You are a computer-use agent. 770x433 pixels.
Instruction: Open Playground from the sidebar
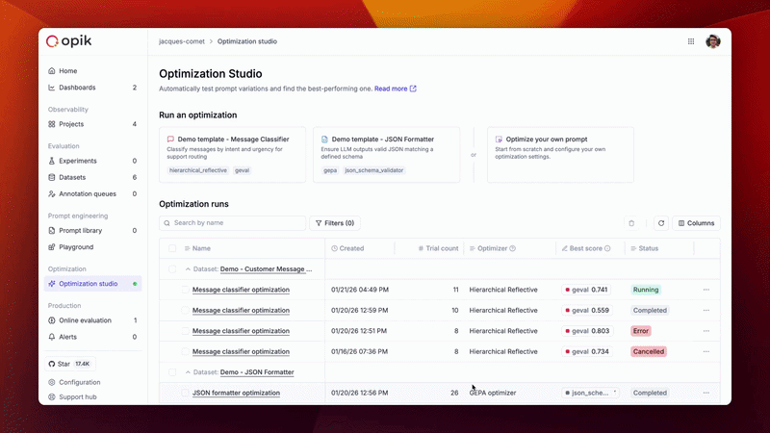click(x=92, y=247)
